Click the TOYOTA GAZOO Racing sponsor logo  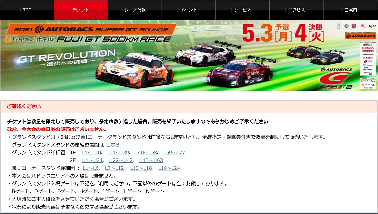(368, 45)
